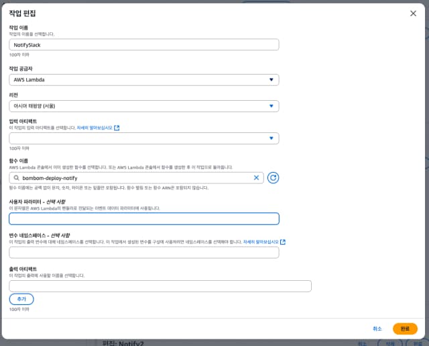Viewport: 429px width, 346px height.
Task: Open 자세히 알아보십시오 link for 변수 네임스페이스
Action: 261,242
